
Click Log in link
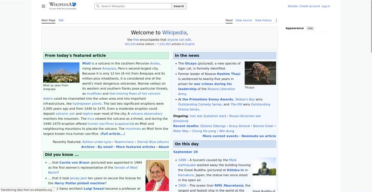click(x=325, y=6)
